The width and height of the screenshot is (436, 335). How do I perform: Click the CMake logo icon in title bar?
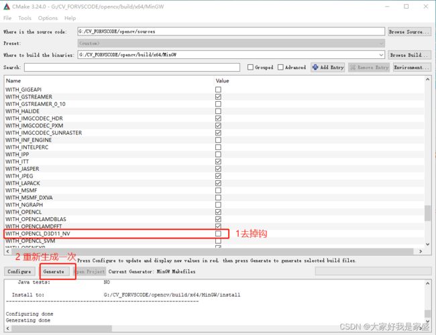[x=7, y=7]
